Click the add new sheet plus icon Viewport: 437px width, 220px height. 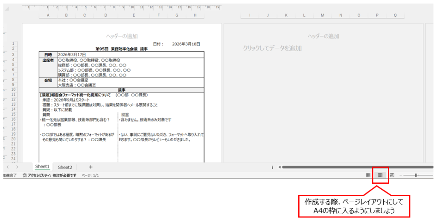[90, 167]
